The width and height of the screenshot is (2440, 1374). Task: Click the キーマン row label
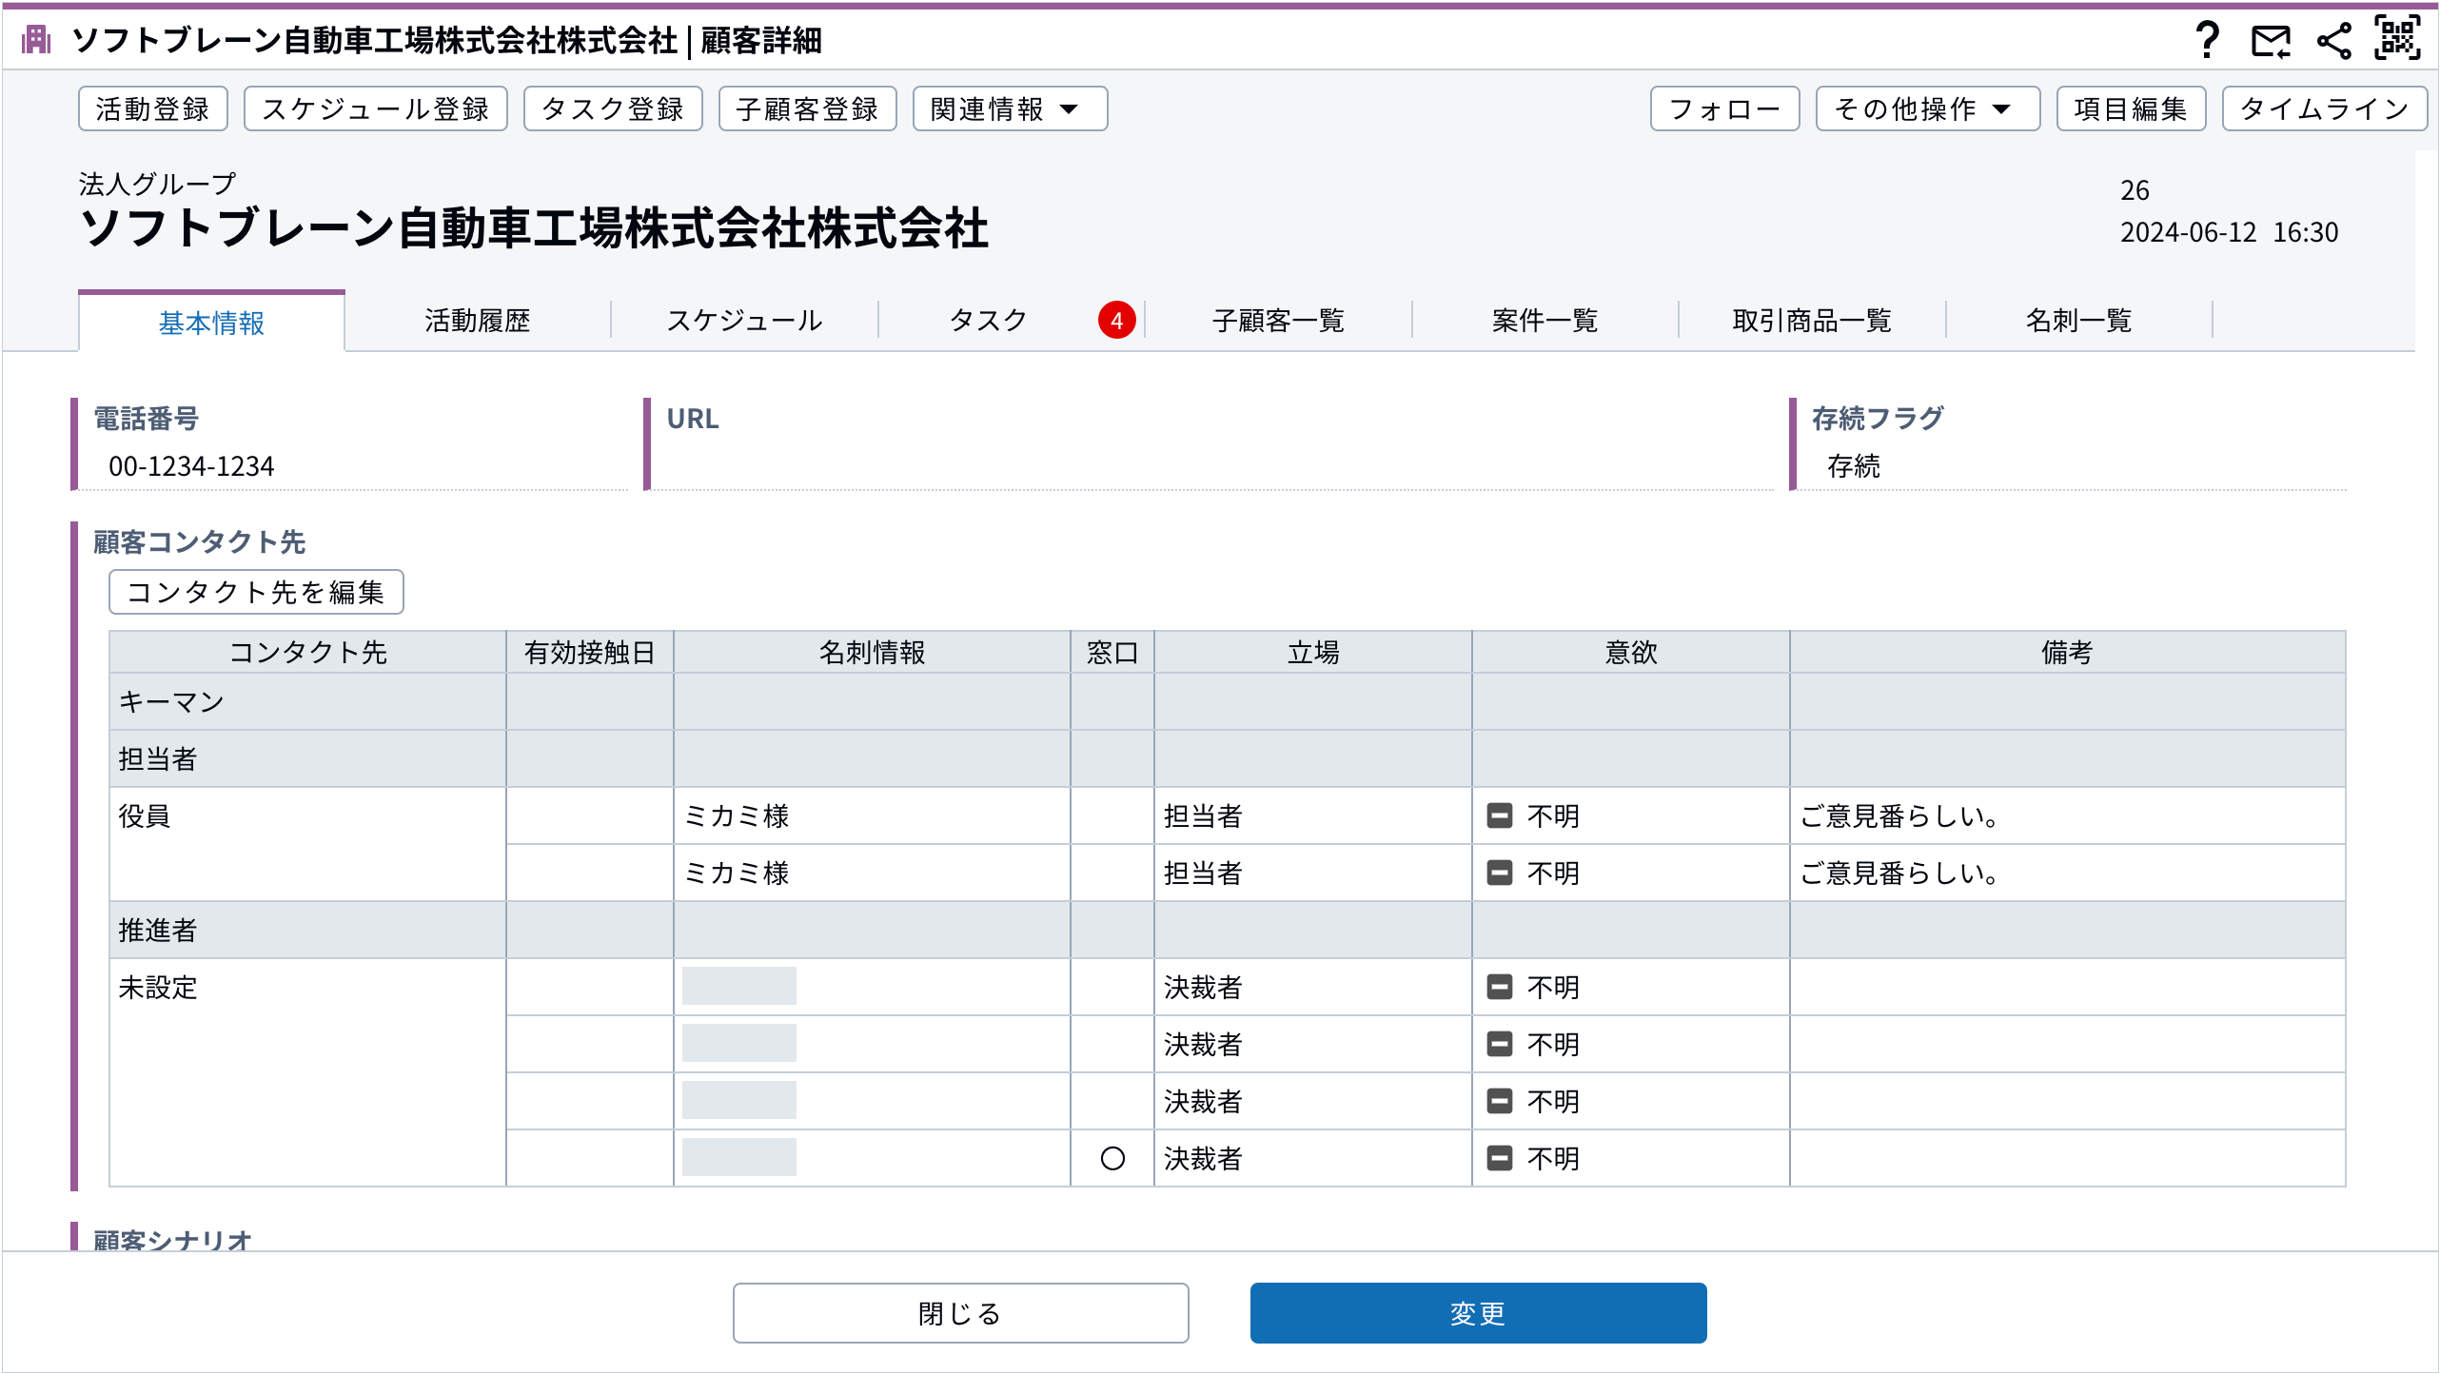[171, 702]
